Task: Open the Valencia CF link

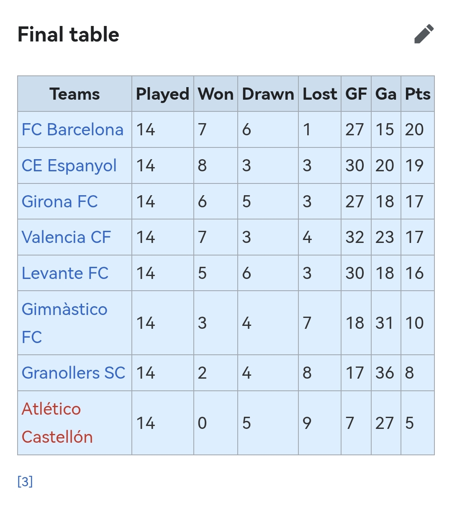Action: tap(66, 237)
